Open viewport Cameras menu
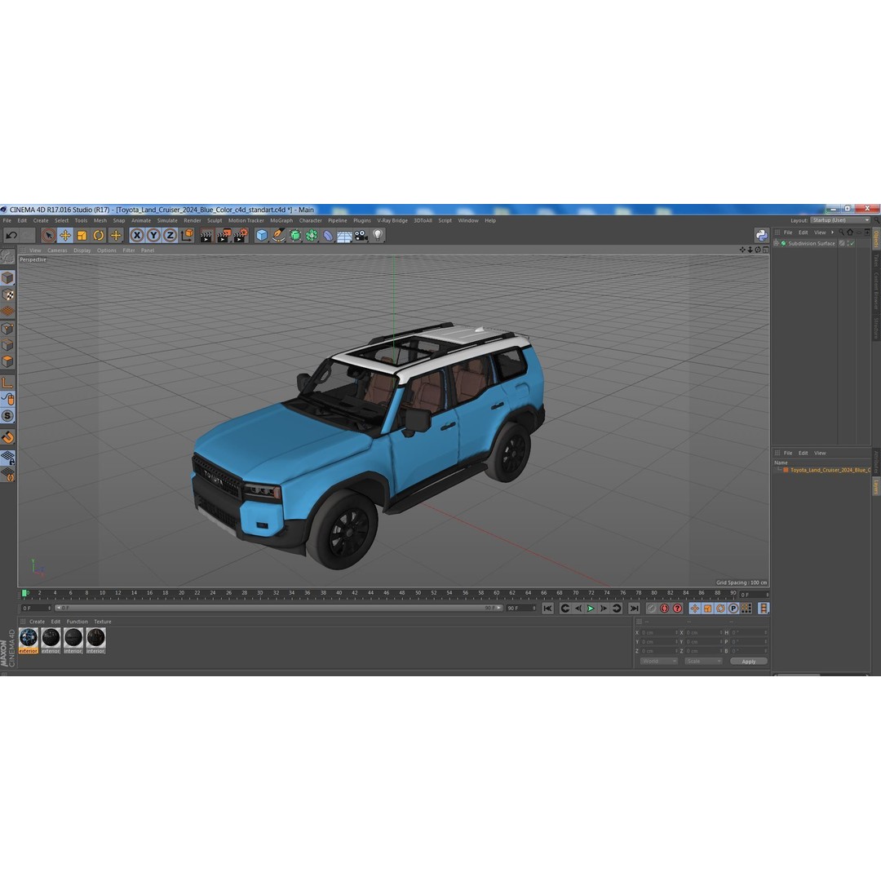881x881 pixels. coord(57,250)
